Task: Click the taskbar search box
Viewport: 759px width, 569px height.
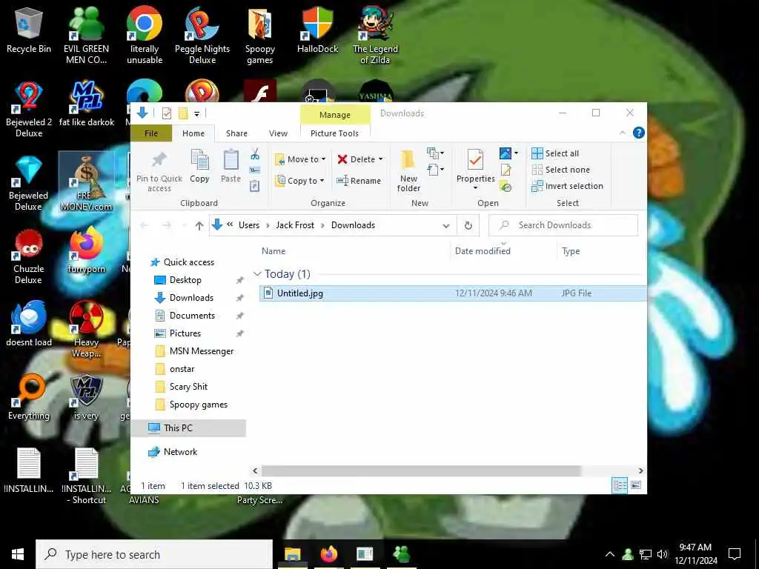Action: pyautogui.click(x=154, y=554)
